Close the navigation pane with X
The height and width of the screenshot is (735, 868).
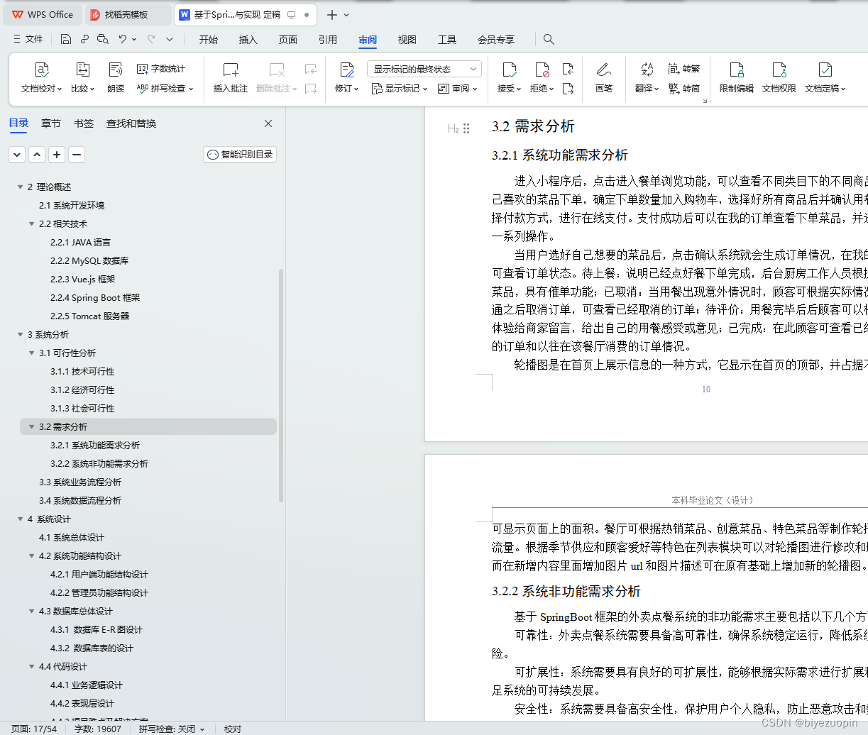tap(268, 123)
